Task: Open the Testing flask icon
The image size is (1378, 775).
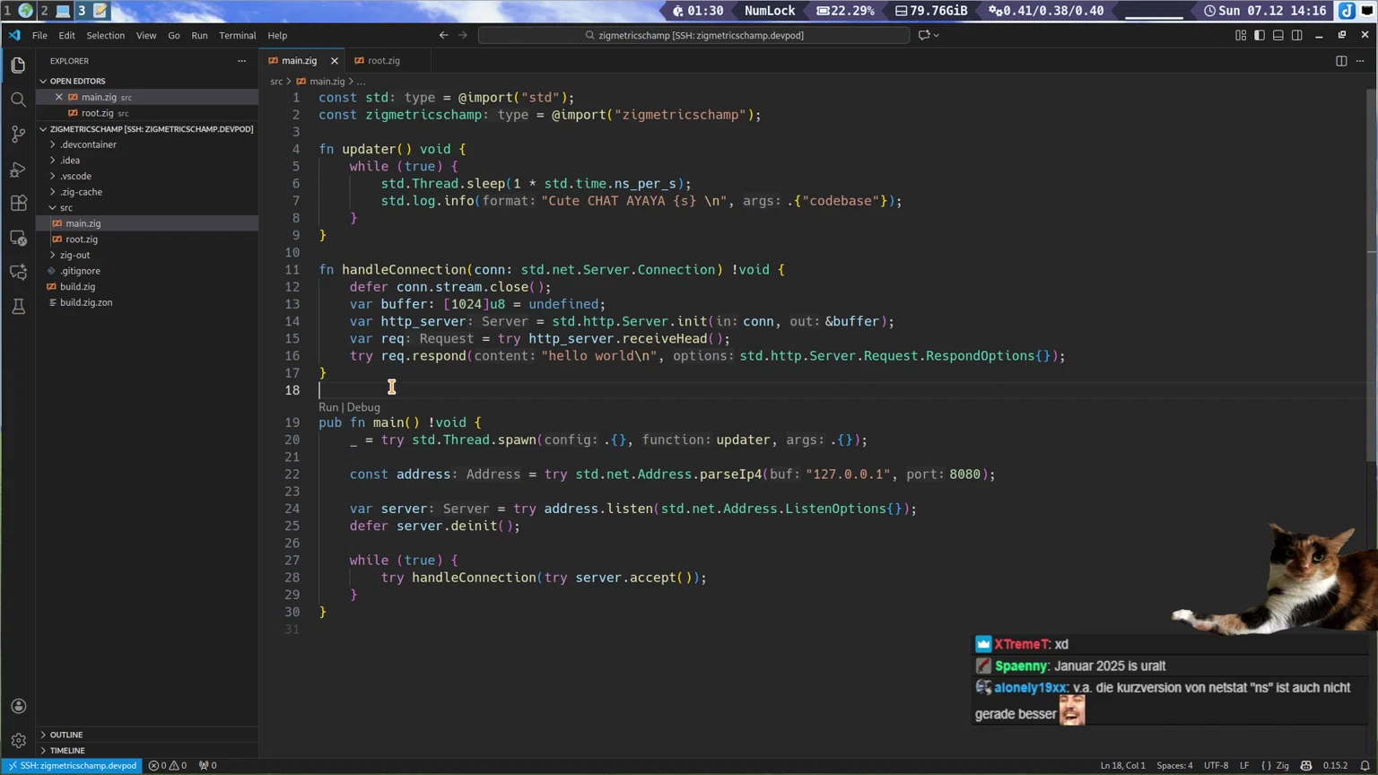Action: [x=18, y=307]
